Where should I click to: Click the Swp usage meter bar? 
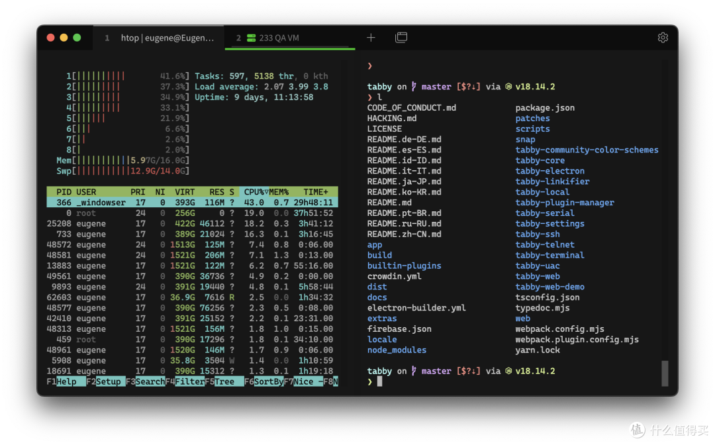click(x=122, y=171)
